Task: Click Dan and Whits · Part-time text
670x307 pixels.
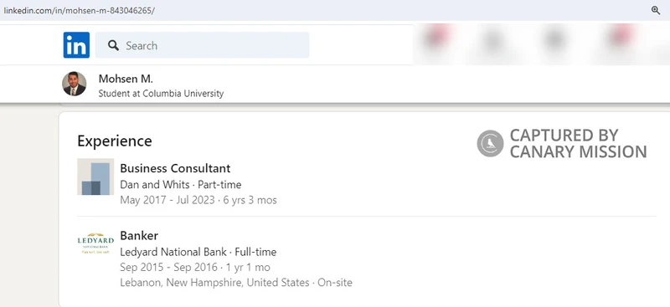Action: tap(180, 185)
